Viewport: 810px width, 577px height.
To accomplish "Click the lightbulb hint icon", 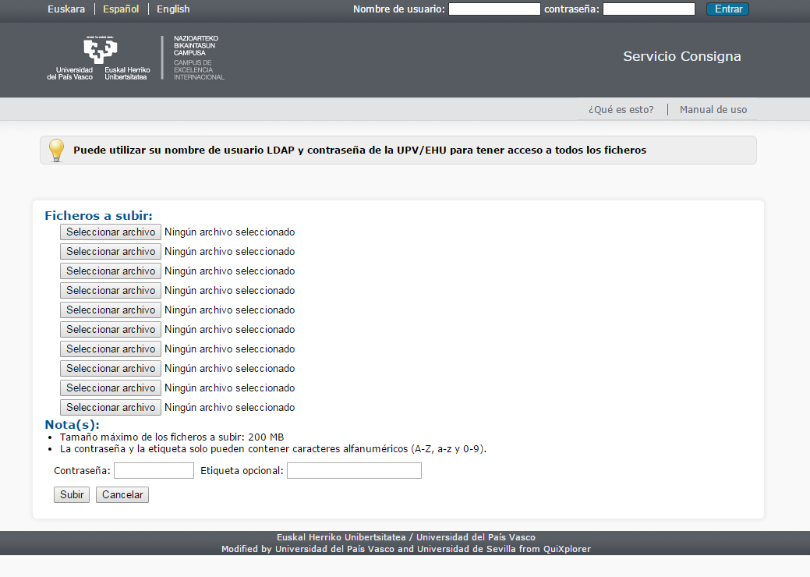I will click(56, 150).
